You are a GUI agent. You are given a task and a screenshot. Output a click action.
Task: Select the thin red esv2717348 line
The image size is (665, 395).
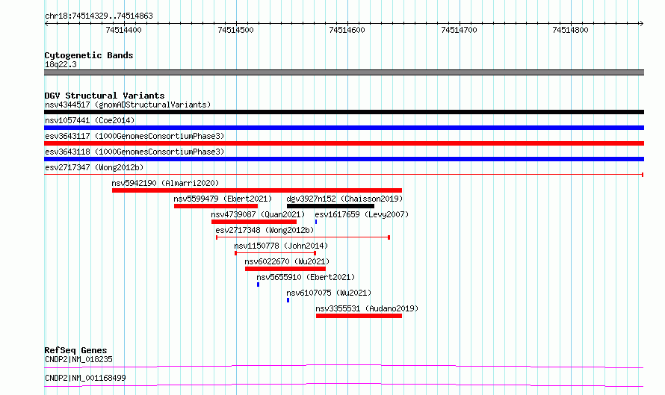(x=303, y=237)
